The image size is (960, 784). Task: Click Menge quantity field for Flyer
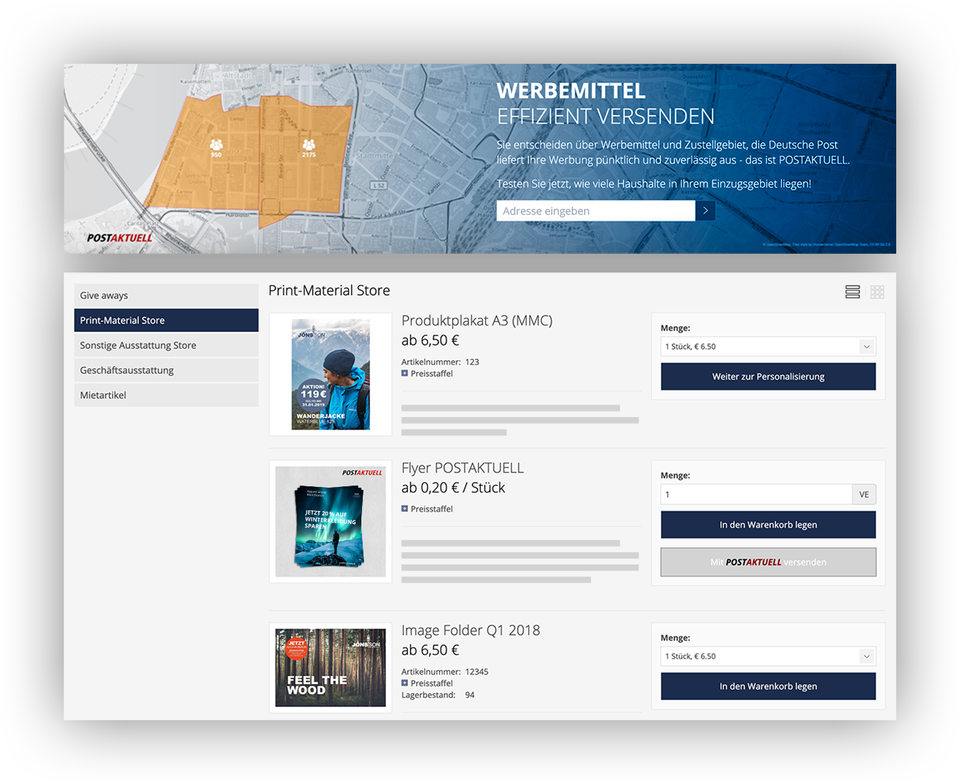(756, 495)
